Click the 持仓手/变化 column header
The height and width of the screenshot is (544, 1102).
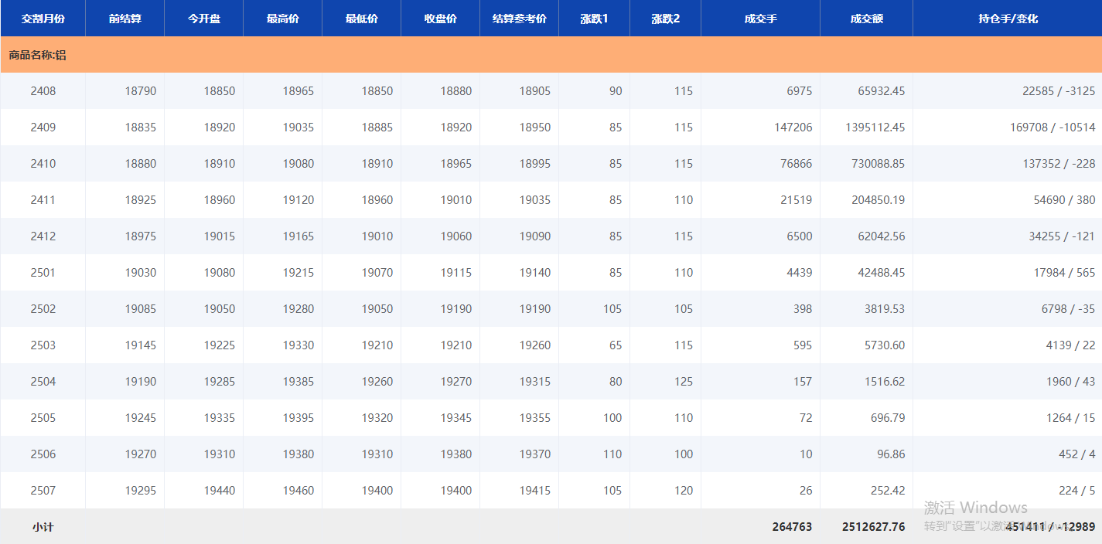coord(1007,19)
